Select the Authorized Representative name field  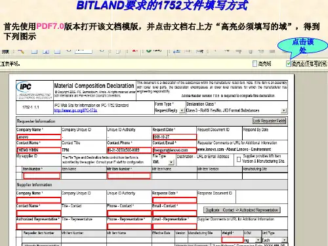point(39,226)
